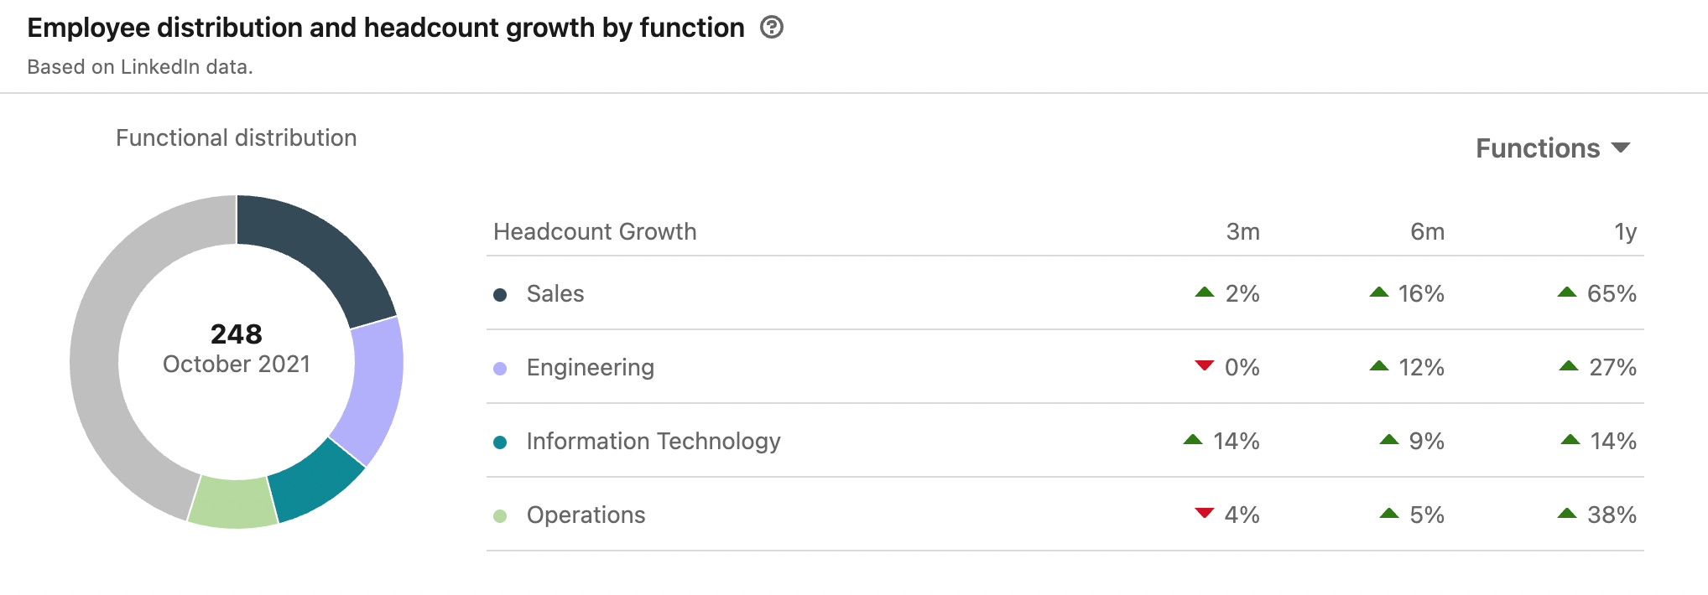
Task: Click the green up arrow for Sales 1y
Action: tap(1567, 292)
